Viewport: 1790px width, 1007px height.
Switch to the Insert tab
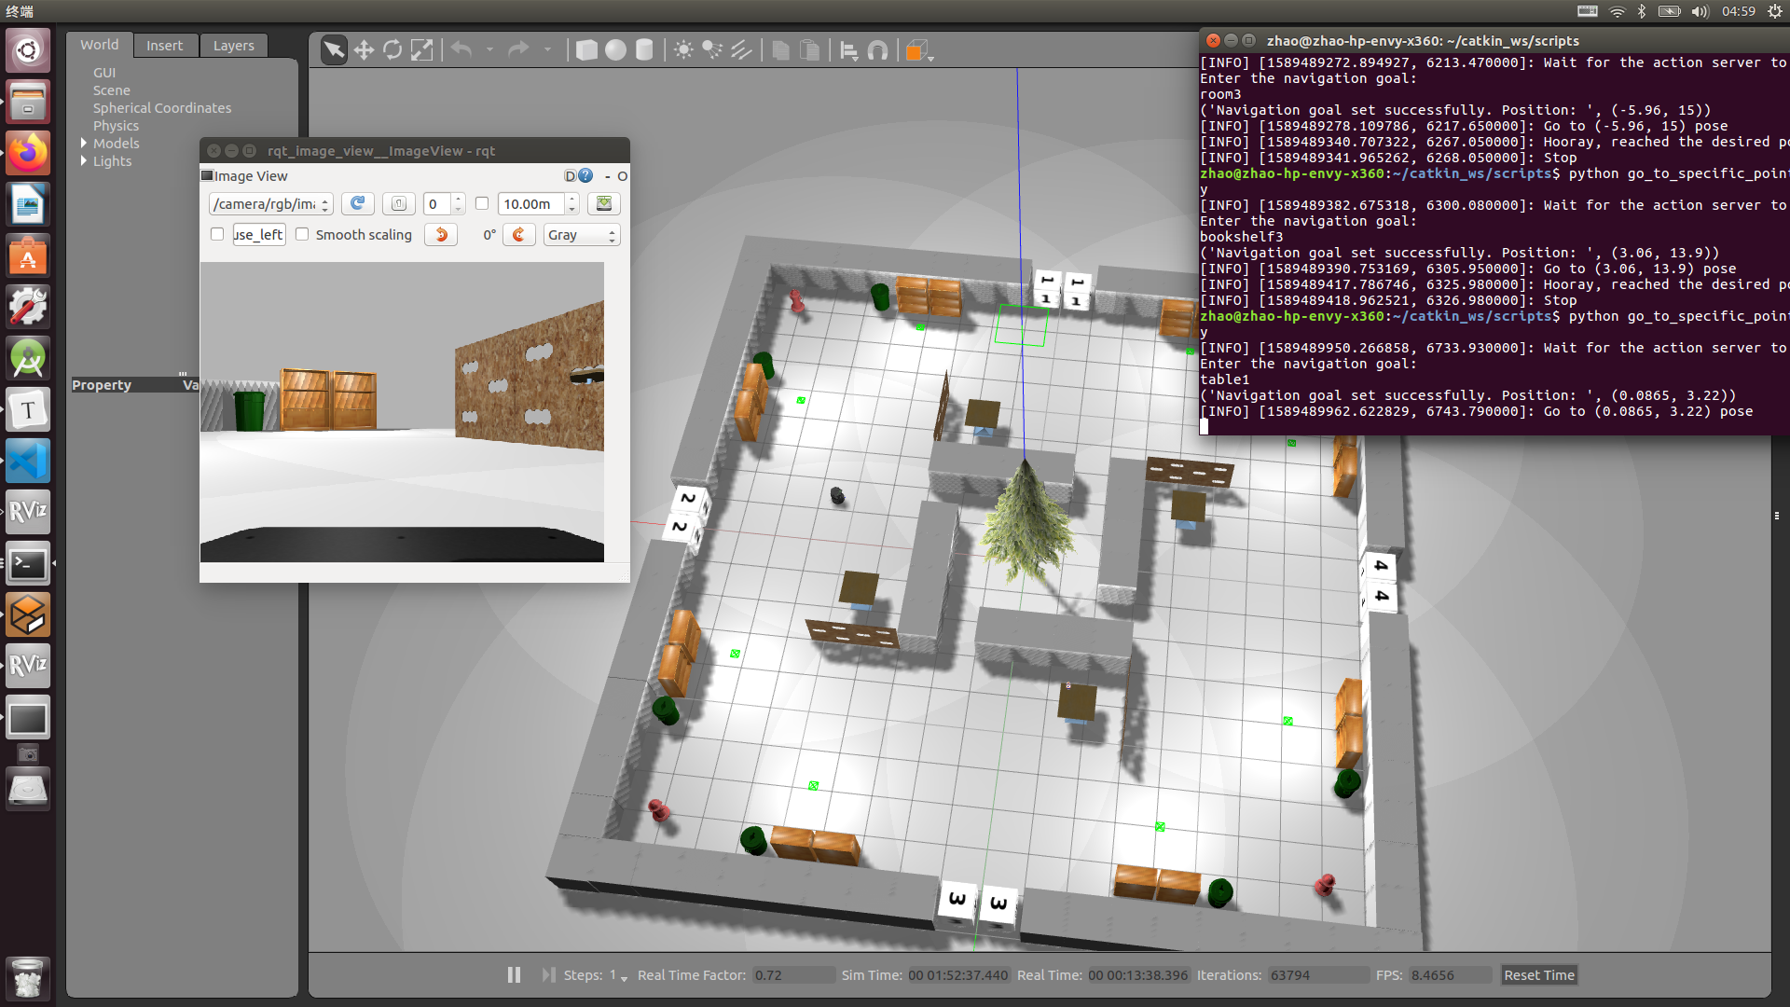point(164,46)
